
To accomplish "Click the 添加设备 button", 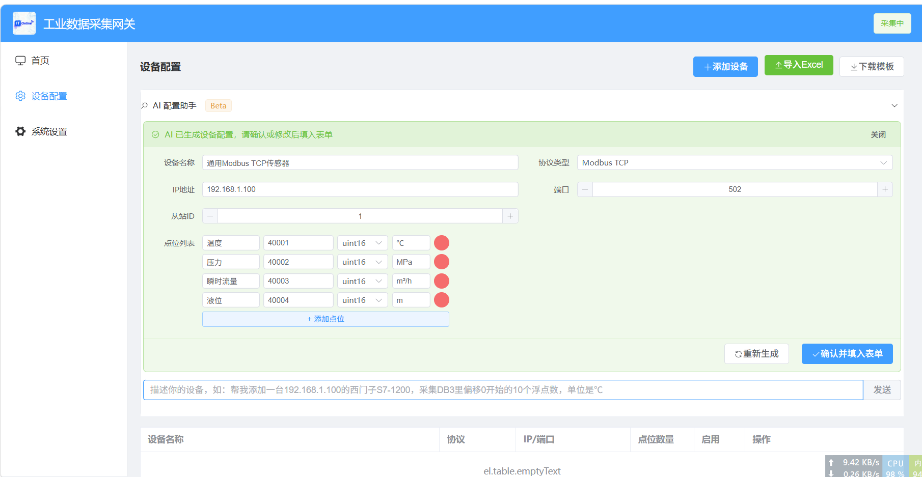I will 725,67.
